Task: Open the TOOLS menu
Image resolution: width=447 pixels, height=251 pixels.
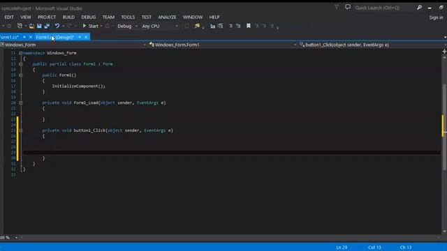Action: click(128, 17)
